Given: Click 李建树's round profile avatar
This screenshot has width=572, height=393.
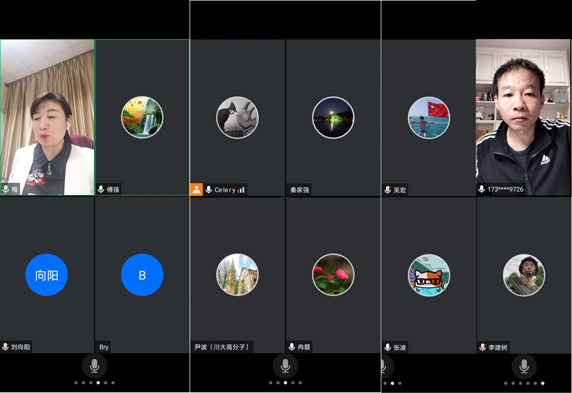Looking at the screenshot, I should [523, 275].
